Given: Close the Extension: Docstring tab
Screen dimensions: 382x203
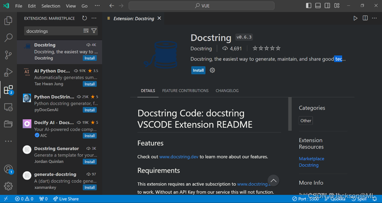Looking at the screenshot, I should pyautogui.click(x=159, y=18).
